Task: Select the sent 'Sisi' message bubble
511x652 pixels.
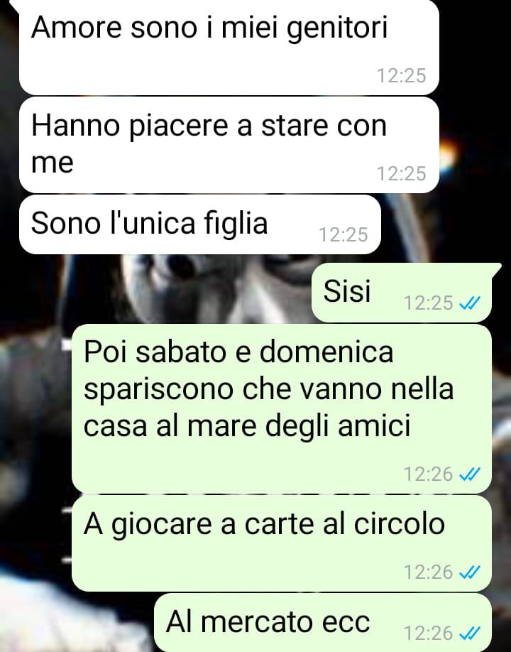Action: 401,293
